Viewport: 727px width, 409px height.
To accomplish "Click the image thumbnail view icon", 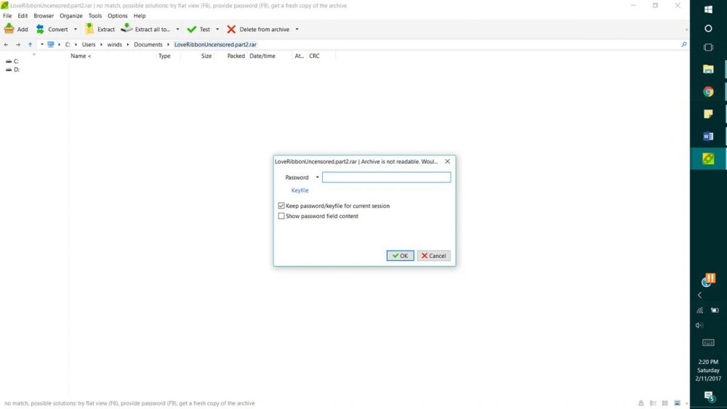I will point(678,403).
